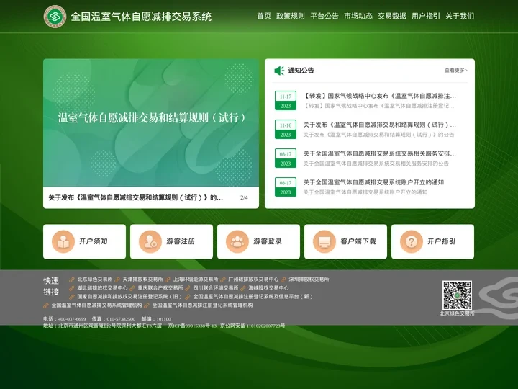The height and width of the screenshot is (389, 518).
Task: Click the 游客注册 user-plus icon
Action: tap(150, 242)
